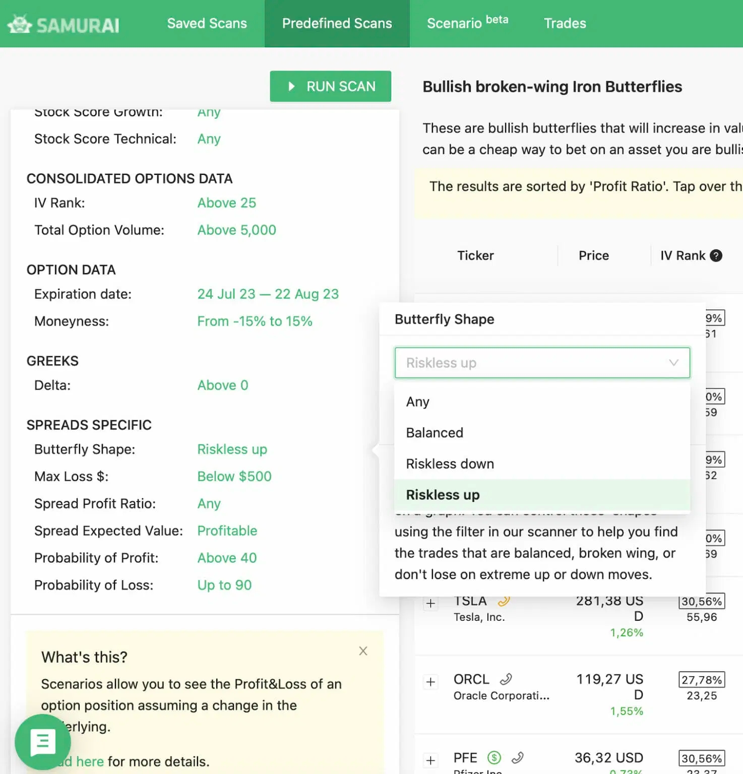743x774 pixels.
Task: Click the RUN SCAN button
Action: tap(330, 86)
